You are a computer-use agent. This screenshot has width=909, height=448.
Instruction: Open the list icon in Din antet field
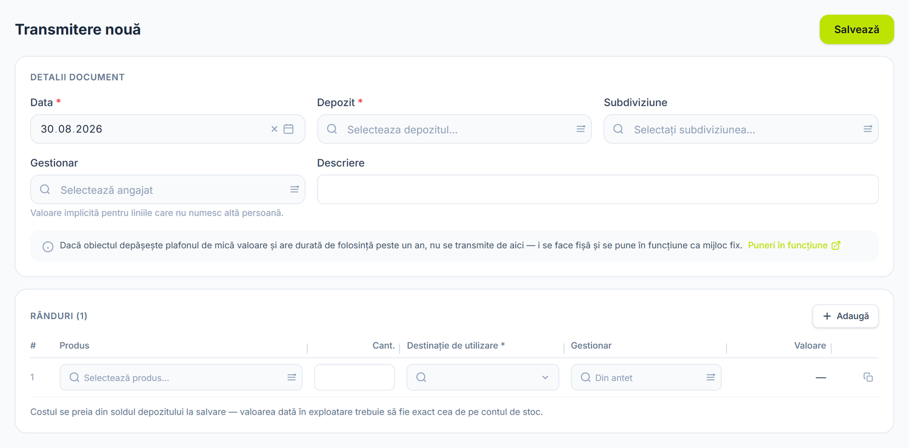(711, 377)
